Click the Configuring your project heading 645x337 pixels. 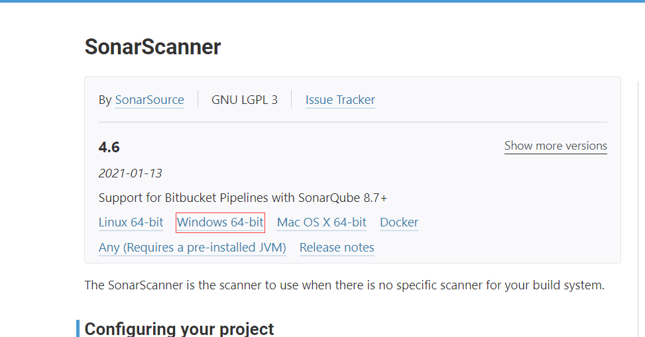[179, 329]
